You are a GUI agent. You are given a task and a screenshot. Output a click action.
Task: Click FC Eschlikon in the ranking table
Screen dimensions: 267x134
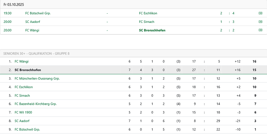point(24,87)
